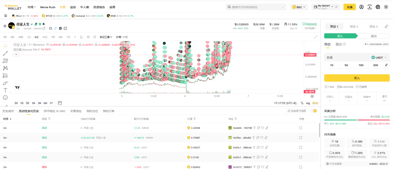393x169 pixels.
Task: Switch to 预设 2 preset tab
Action: 354,26
